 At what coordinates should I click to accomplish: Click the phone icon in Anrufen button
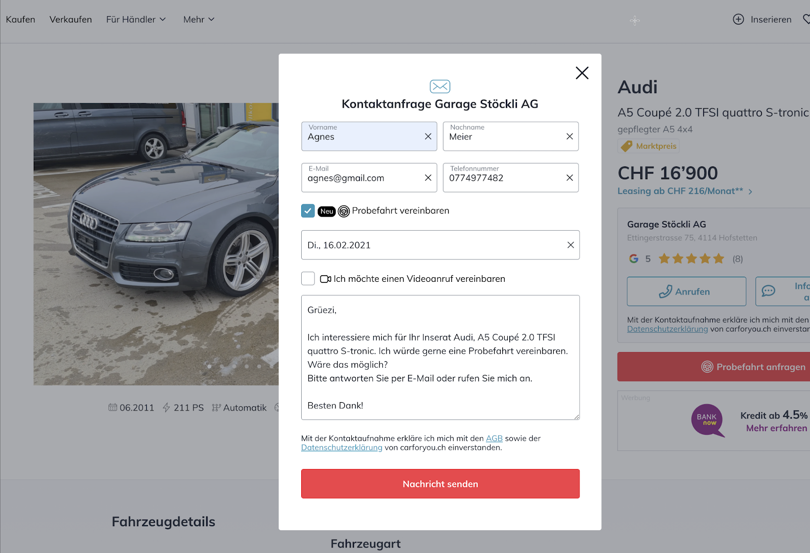[x=665, y=291]
